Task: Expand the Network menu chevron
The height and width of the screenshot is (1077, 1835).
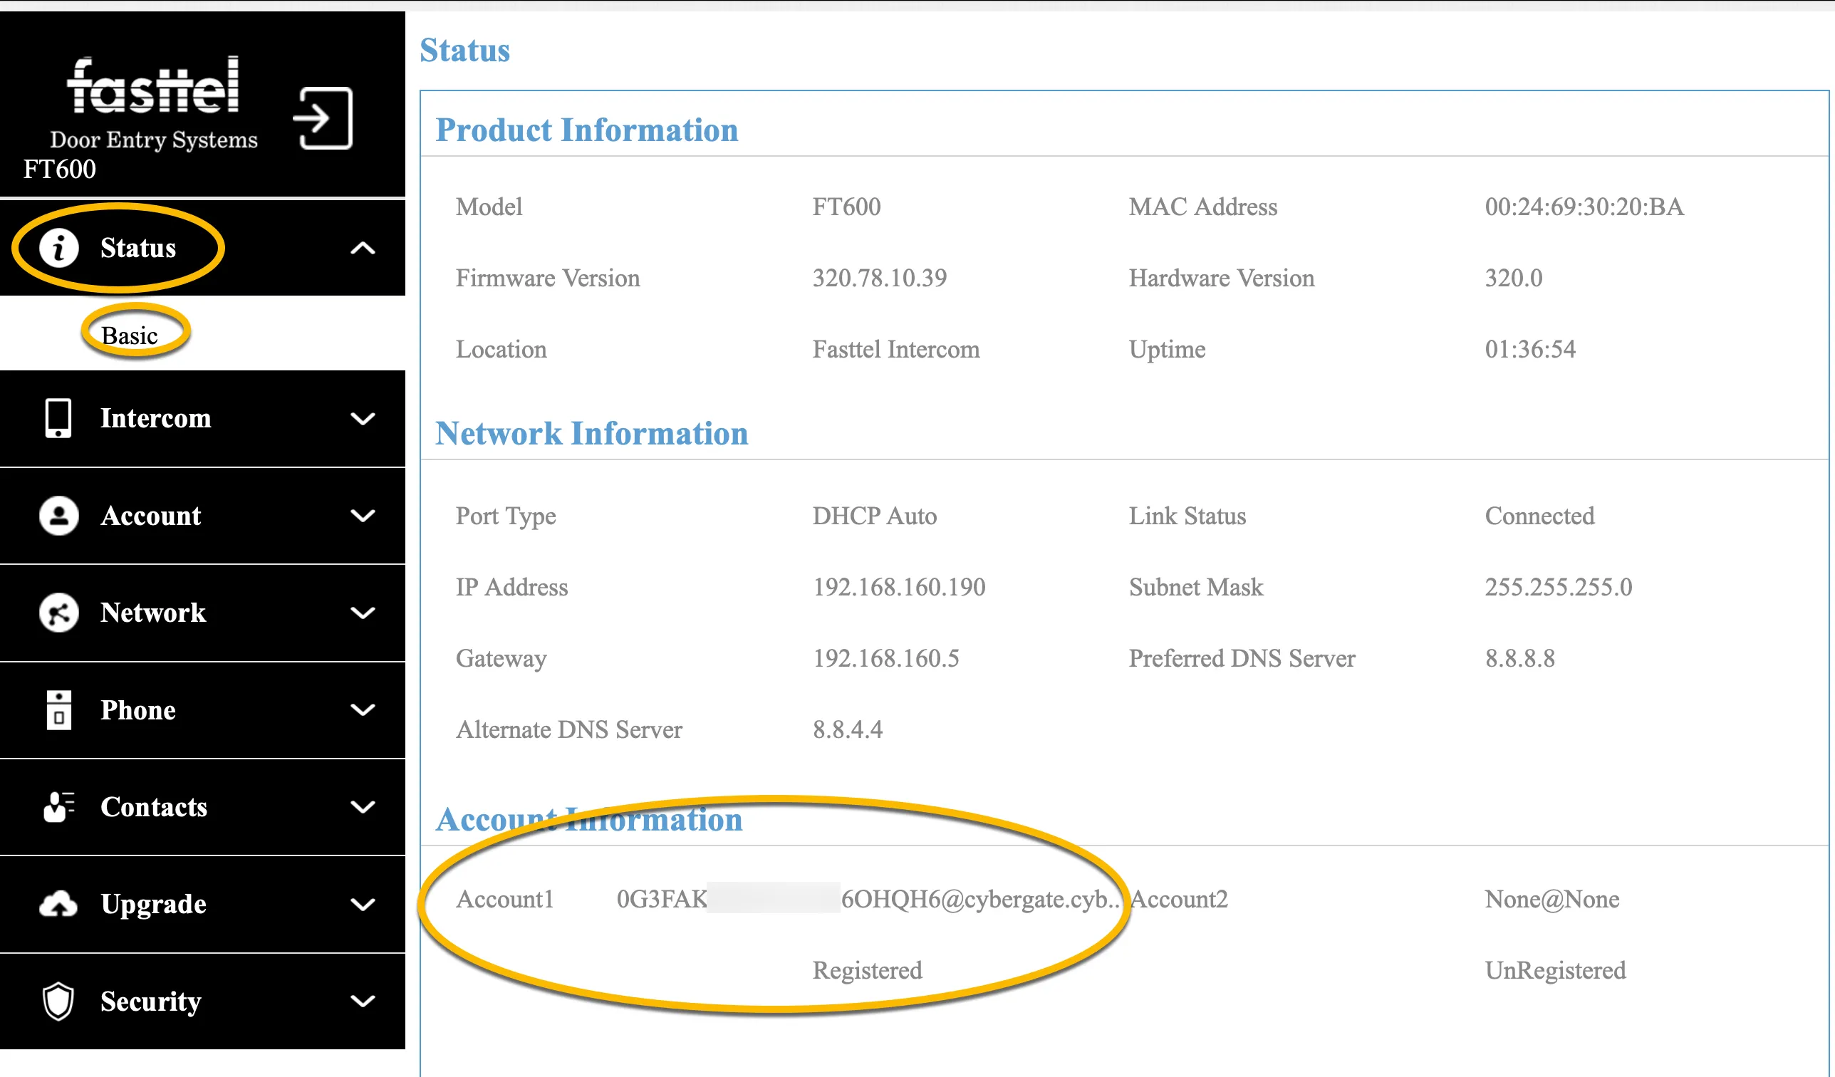Action: pos(363,613)
